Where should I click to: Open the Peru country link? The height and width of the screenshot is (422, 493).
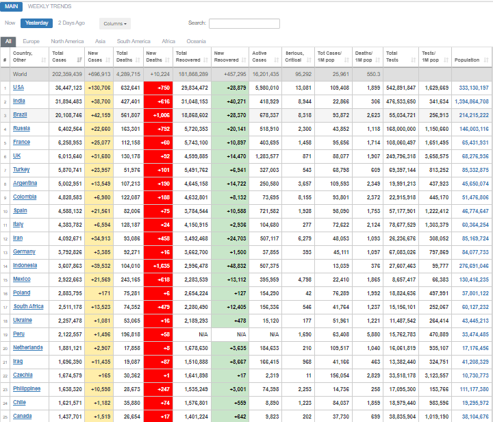pyautogui.click(x=18, y=334)
